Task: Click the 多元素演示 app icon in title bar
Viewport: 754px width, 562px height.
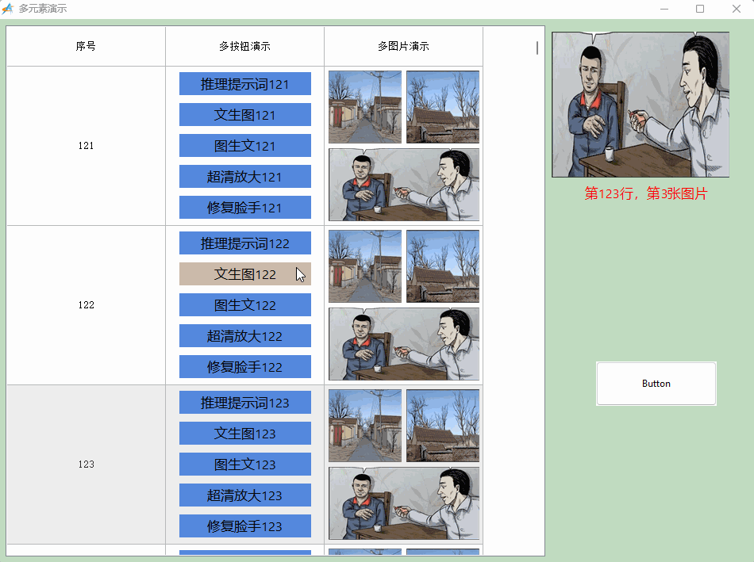Action: click(x=8, y=9)
